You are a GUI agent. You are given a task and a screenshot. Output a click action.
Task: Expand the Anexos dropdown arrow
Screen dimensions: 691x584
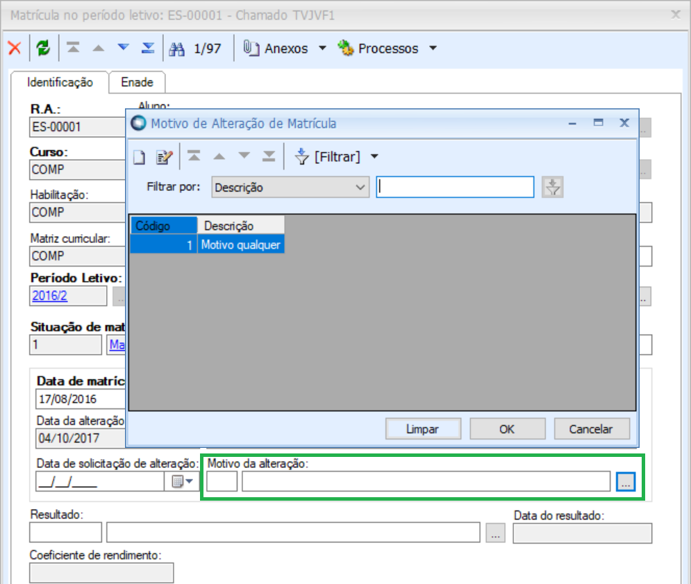pyautogui.click(x=323, y=48)
